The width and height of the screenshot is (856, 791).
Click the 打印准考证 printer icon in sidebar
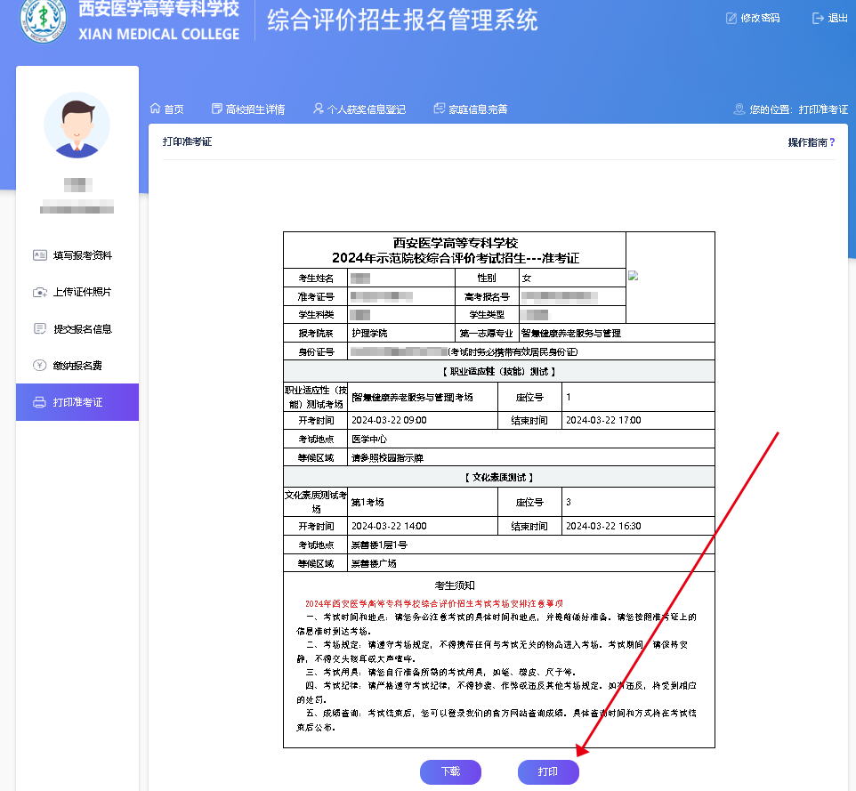(x=39, y=402)
